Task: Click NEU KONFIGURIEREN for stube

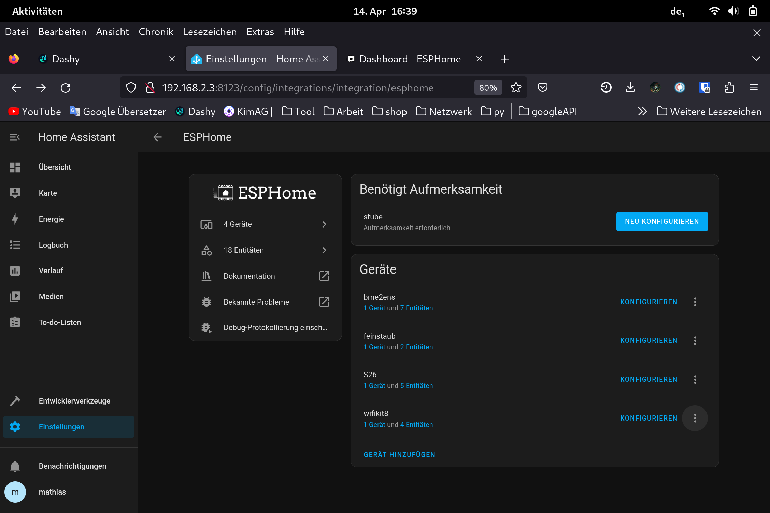Action: click(x=661, y=221)
